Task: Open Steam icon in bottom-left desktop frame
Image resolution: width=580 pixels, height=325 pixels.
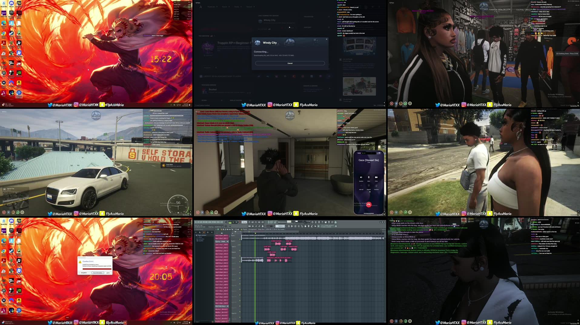Action: 11,251
